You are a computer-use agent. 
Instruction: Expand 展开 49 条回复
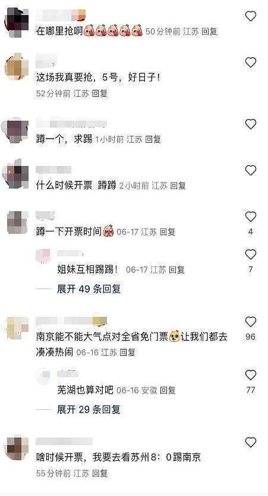(x=89, y=289)
